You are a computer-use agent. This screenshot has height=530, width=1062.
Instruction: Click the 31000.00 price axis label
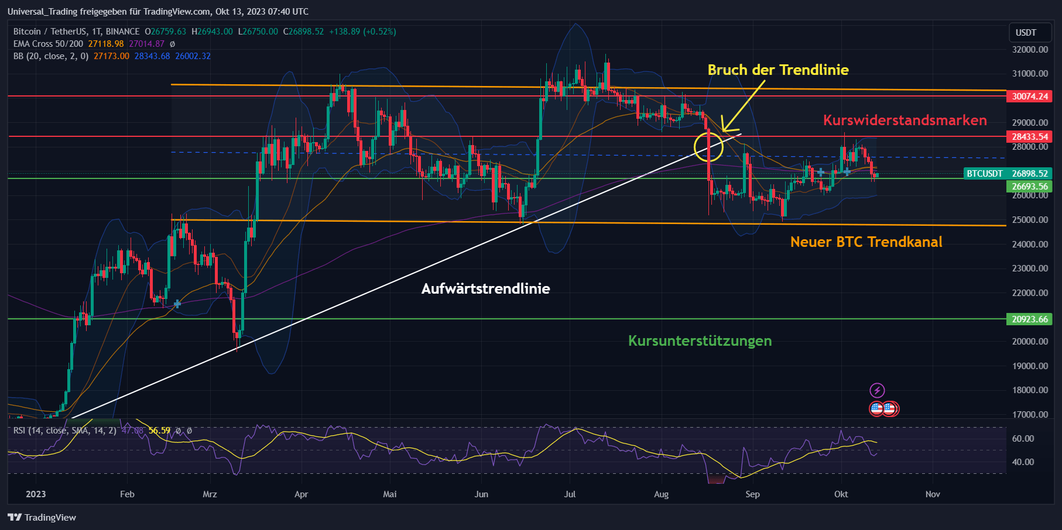(x=1030, y=74)
